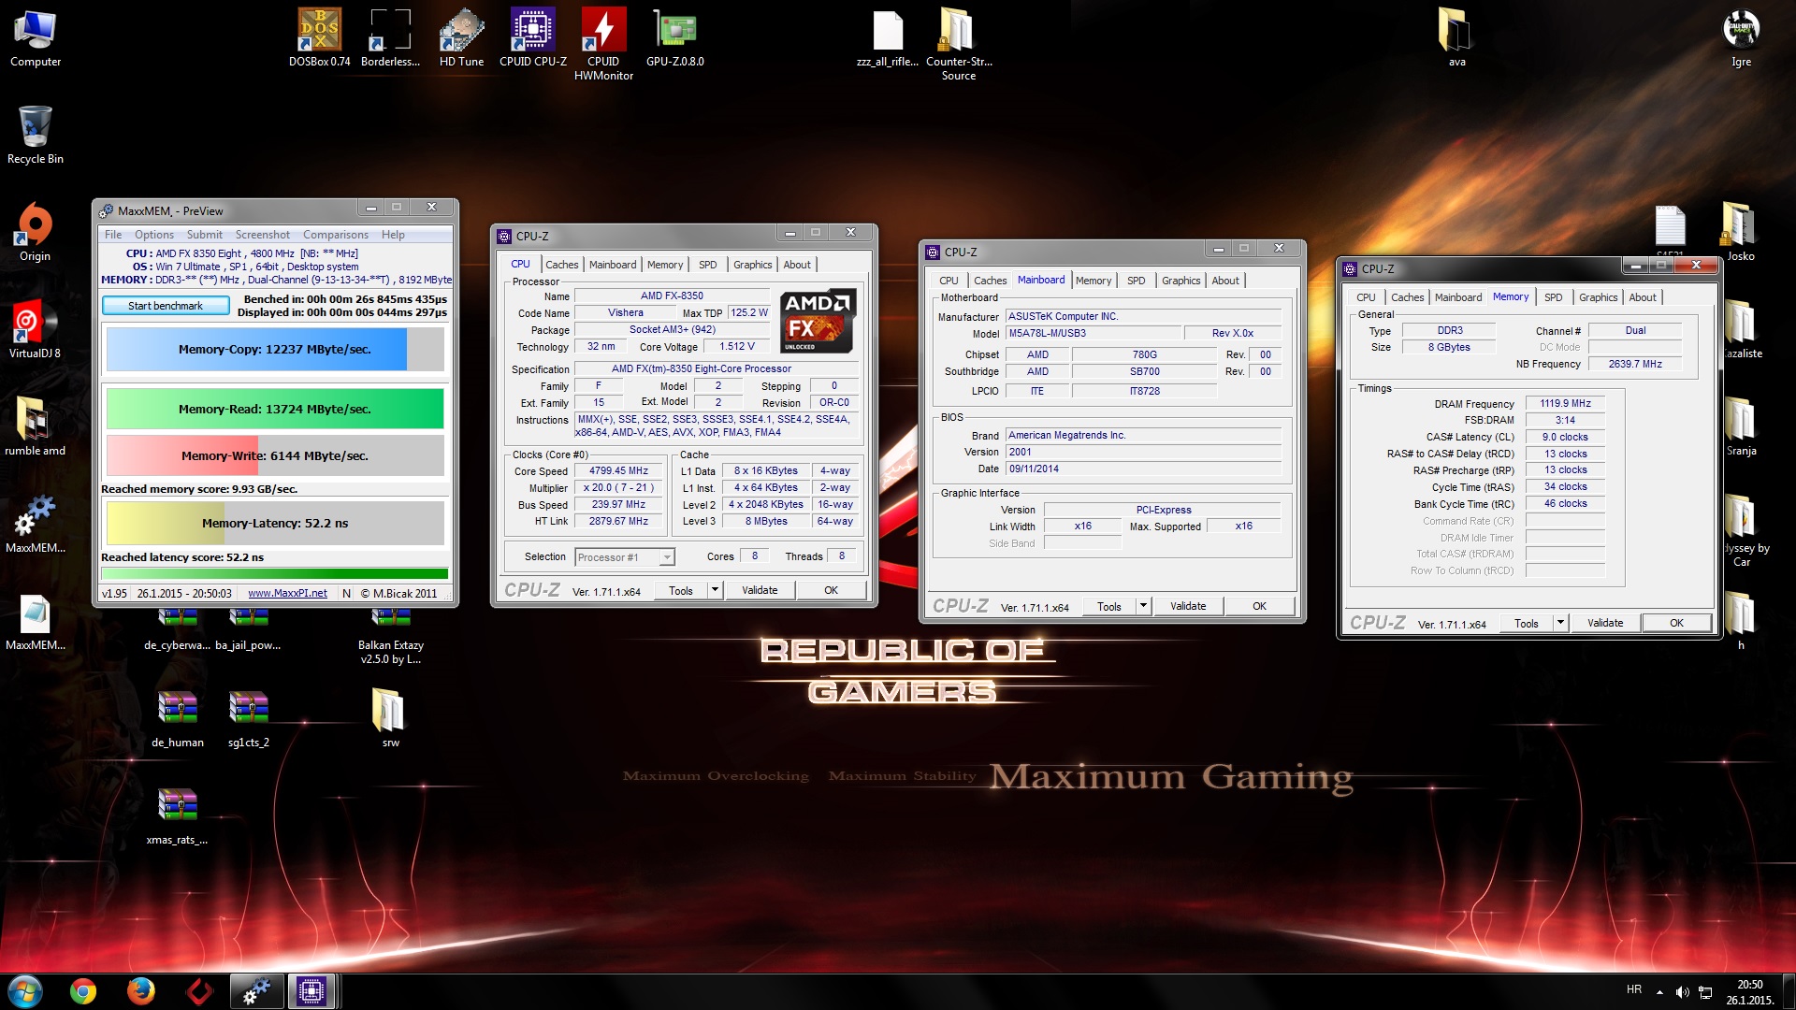
Task: Click the Memory-Read result bar
Action: point(275,410)
